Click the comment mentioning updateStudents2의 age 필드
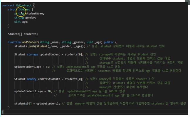 coord(103,95)
